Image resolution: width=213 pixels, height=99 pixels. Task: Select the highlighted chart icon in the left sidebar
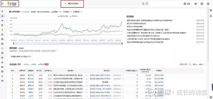tap(2, 16)
